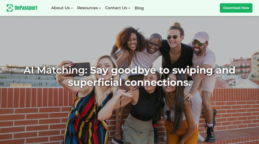Click the Download Now button
The height and width of the screenshot is (144, 259).
tap(236, 8)
